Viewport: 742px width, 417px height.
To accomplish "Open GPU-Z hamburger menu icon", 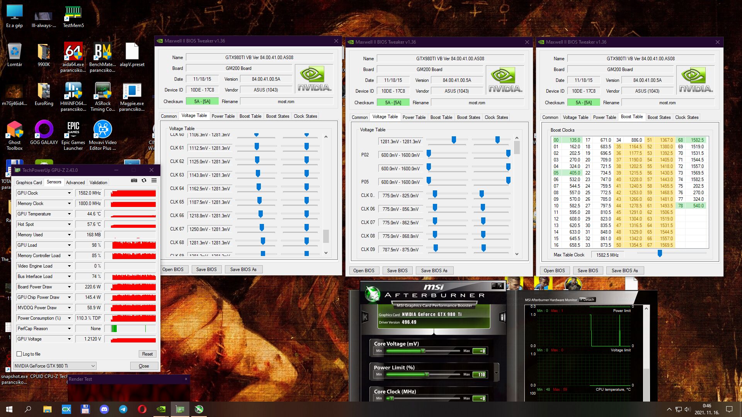I will 154,181.
